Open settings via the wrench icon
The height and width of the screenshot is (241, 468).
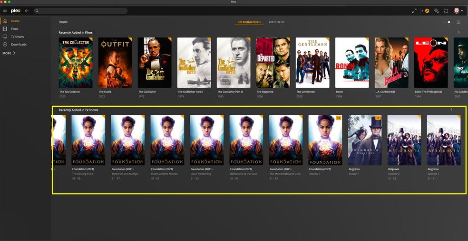point(436,11)
